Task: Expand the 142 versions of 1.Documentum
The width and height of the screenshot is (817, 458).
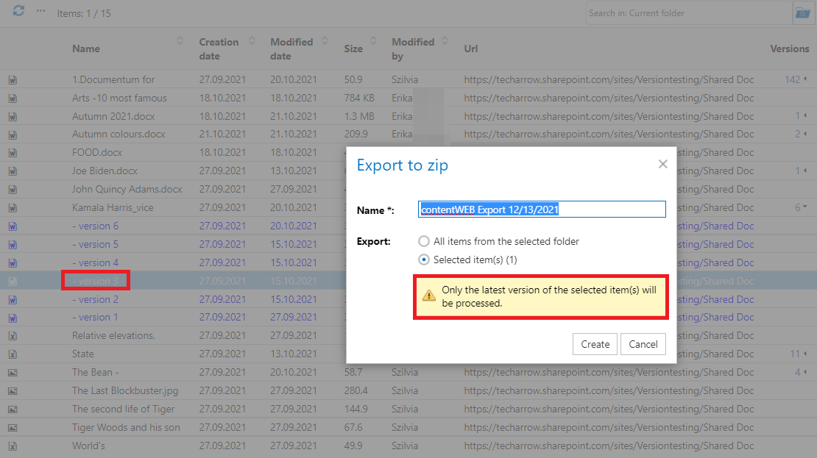Action: tap(796, 79)
